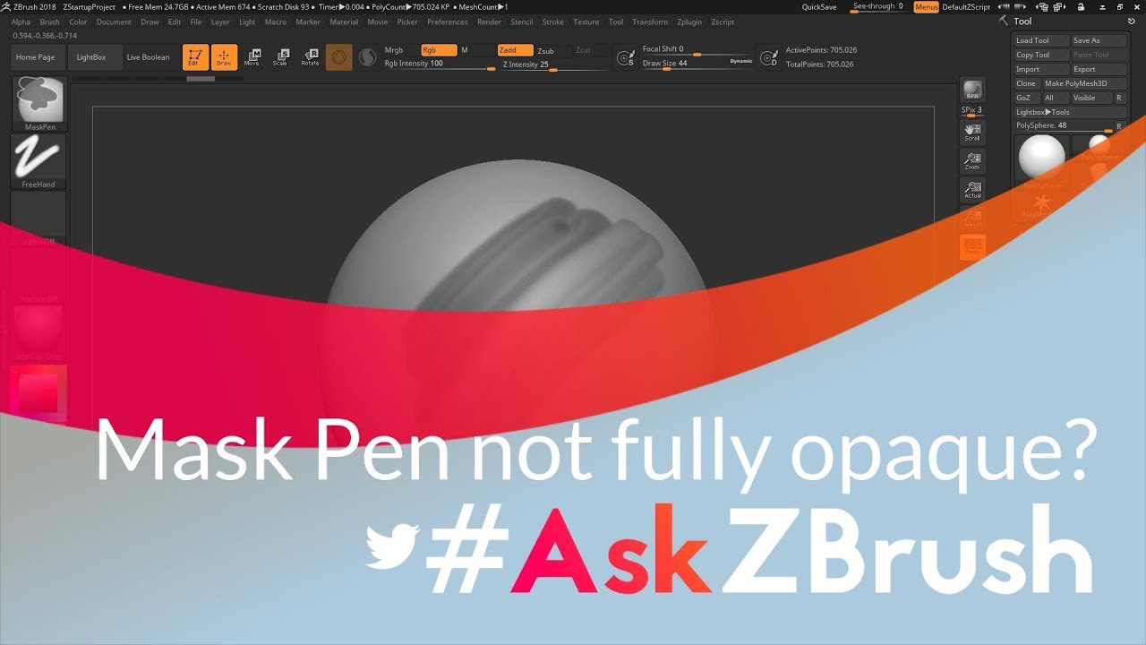This screenshot has width=1146, height=645.
Task: Select the Rotate tool
Action: tap(310, 57)
